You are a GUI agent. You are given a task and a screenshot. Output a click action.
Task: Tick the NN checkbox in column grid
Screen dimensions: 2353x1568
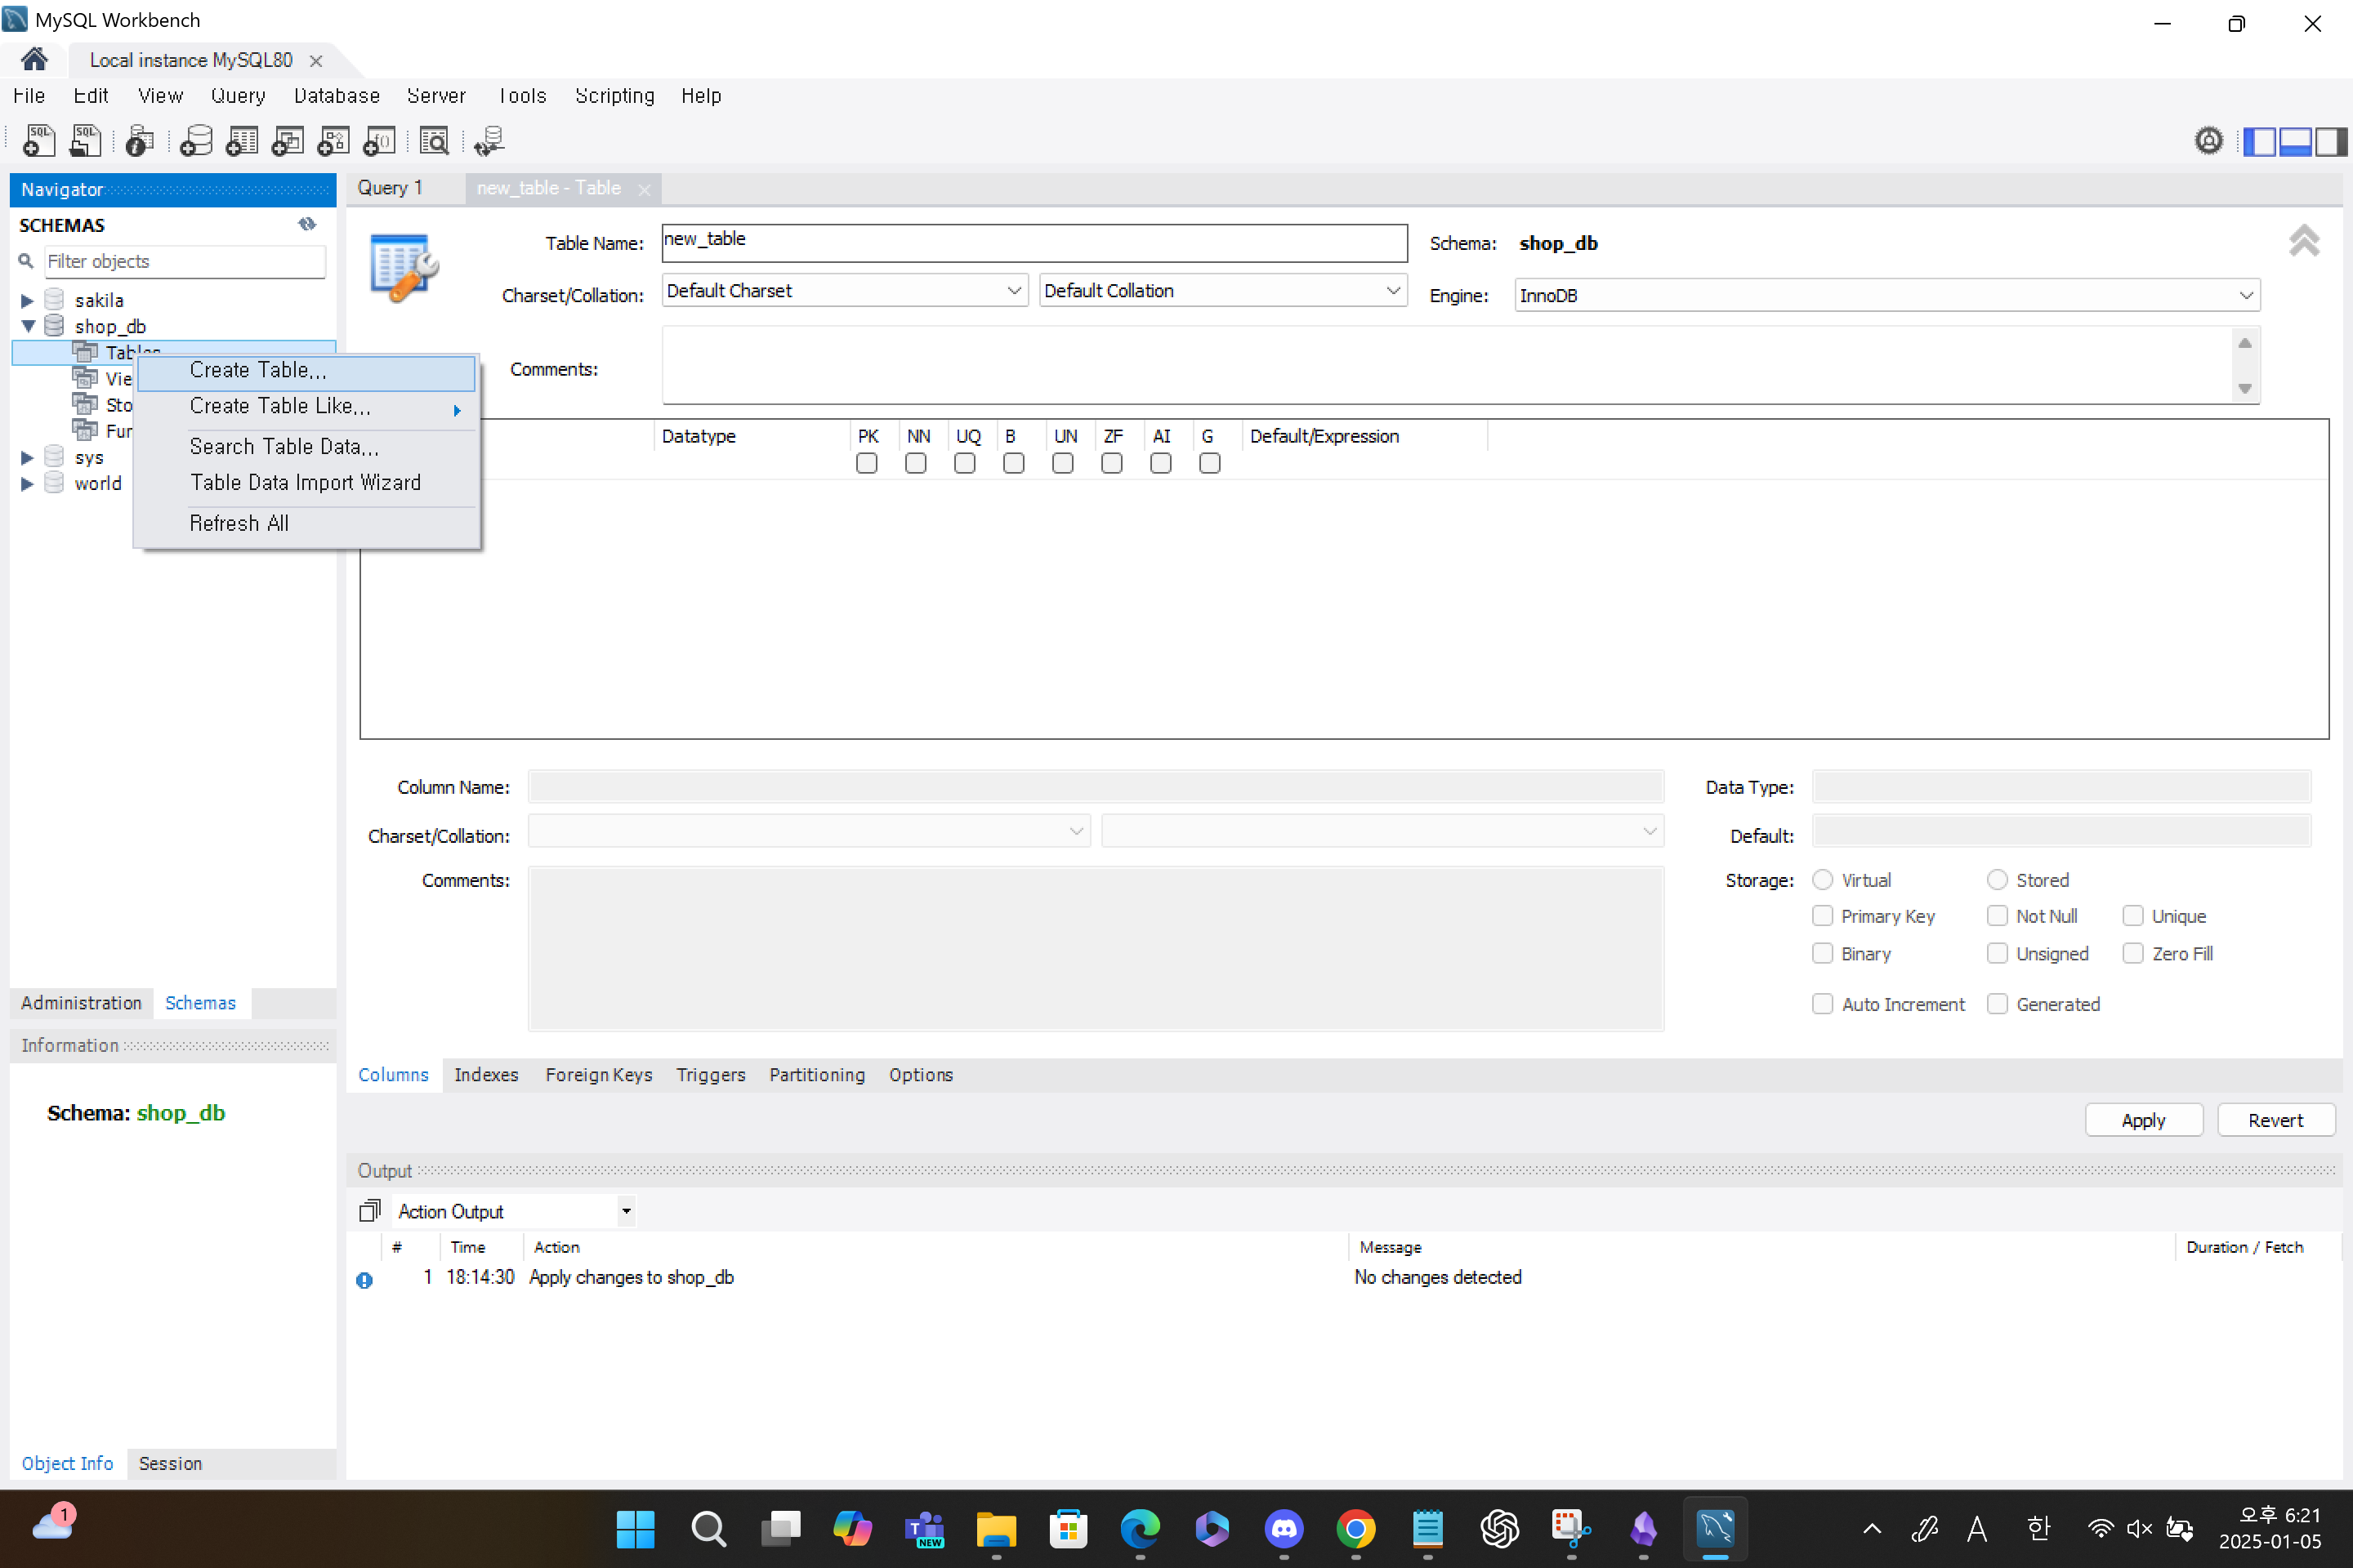pyautogui.click(x=915, y=463)
